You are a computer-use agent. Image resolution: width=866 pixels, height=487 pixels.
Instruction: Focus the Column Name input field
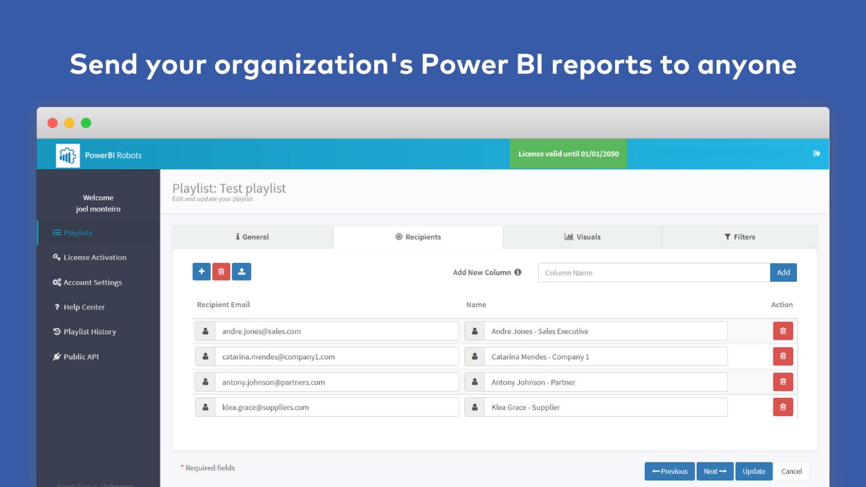tap(654, 273)
